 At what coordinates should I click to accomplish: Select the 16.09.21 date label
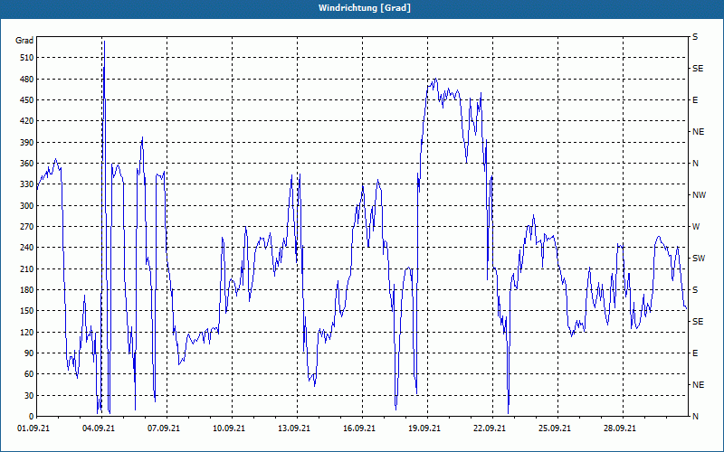(x=359, y=428)
